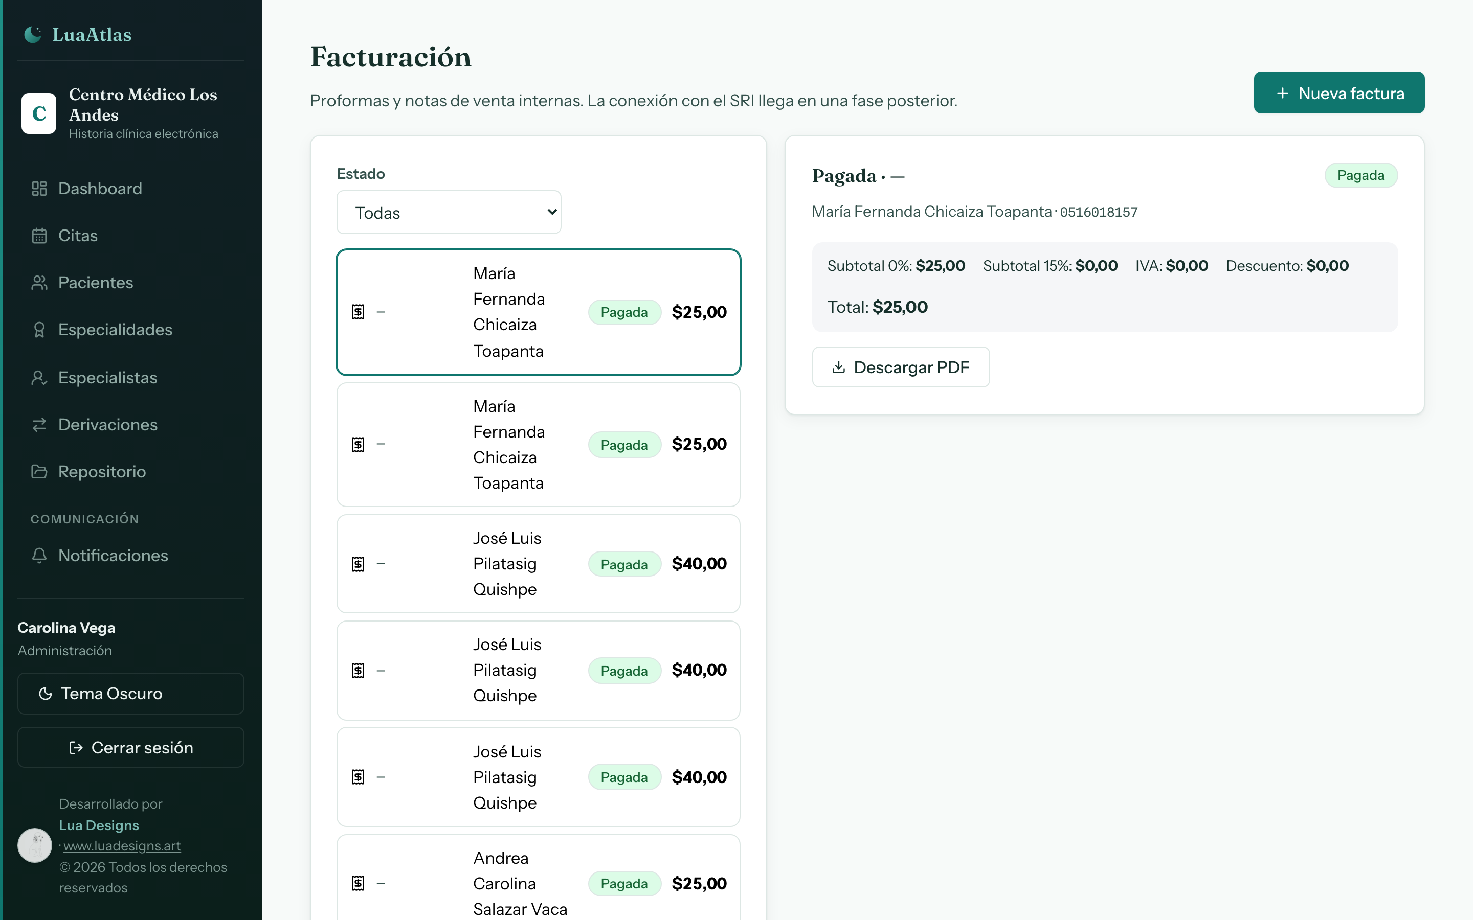Click the Derivaciones arrows icon
Image resolution: width=1473 pixels, height=920 pixels.
[39, 425]
